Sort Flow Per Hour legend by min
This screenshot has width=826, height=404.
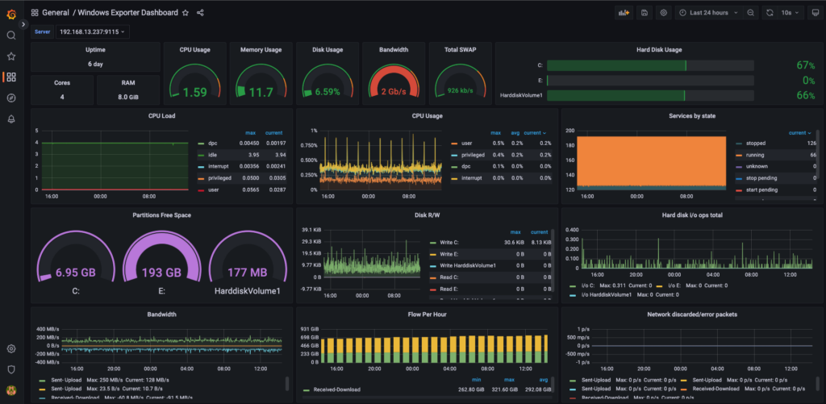(x=475, y=379)
